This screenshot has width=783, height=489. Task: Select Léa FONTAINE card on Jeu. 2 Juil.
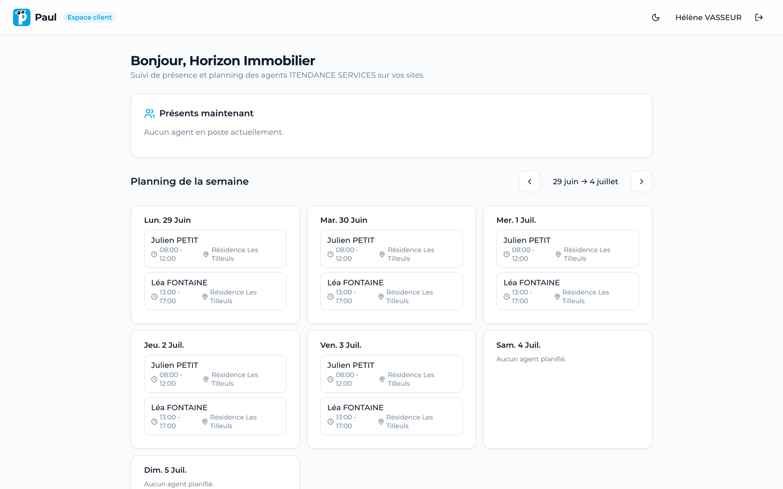pos(215,416)
